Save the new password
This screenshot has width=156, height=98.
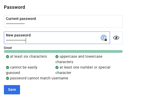click(12, 90)
